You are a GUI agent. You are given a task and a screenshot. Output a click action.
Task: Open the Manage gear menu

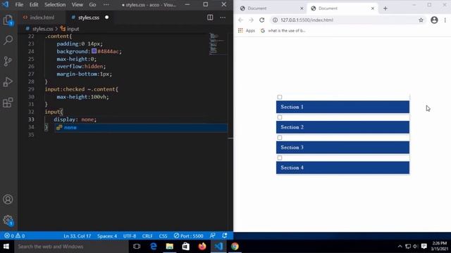8,220
